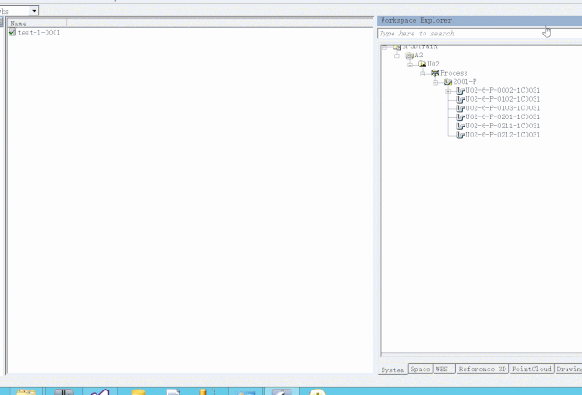Switch to the Drawing tab

click(568, 369)
